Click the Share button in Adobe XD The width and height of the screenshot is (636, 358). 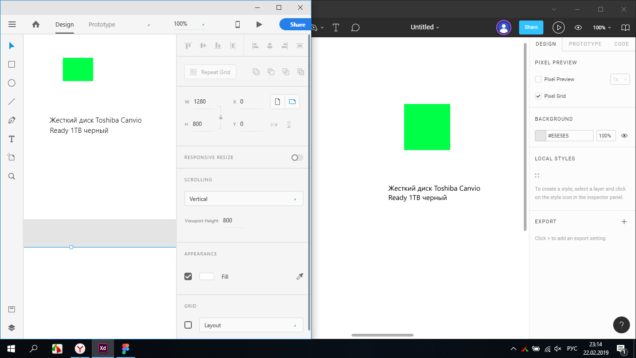tap(295, 24)
